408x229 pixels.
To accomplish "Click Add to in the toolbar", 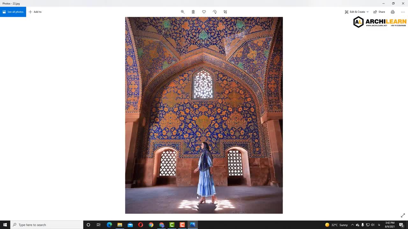I will (x=35, y=12).
